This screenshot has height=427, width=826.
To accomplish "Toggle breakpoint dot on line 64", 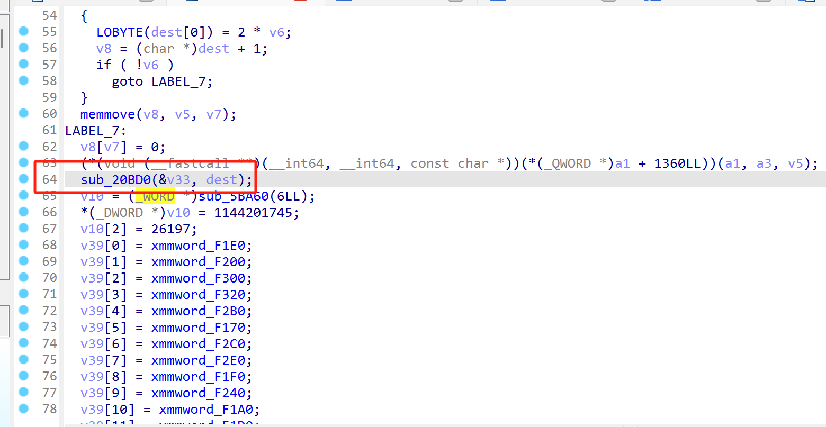I will [x=23, y=179].
